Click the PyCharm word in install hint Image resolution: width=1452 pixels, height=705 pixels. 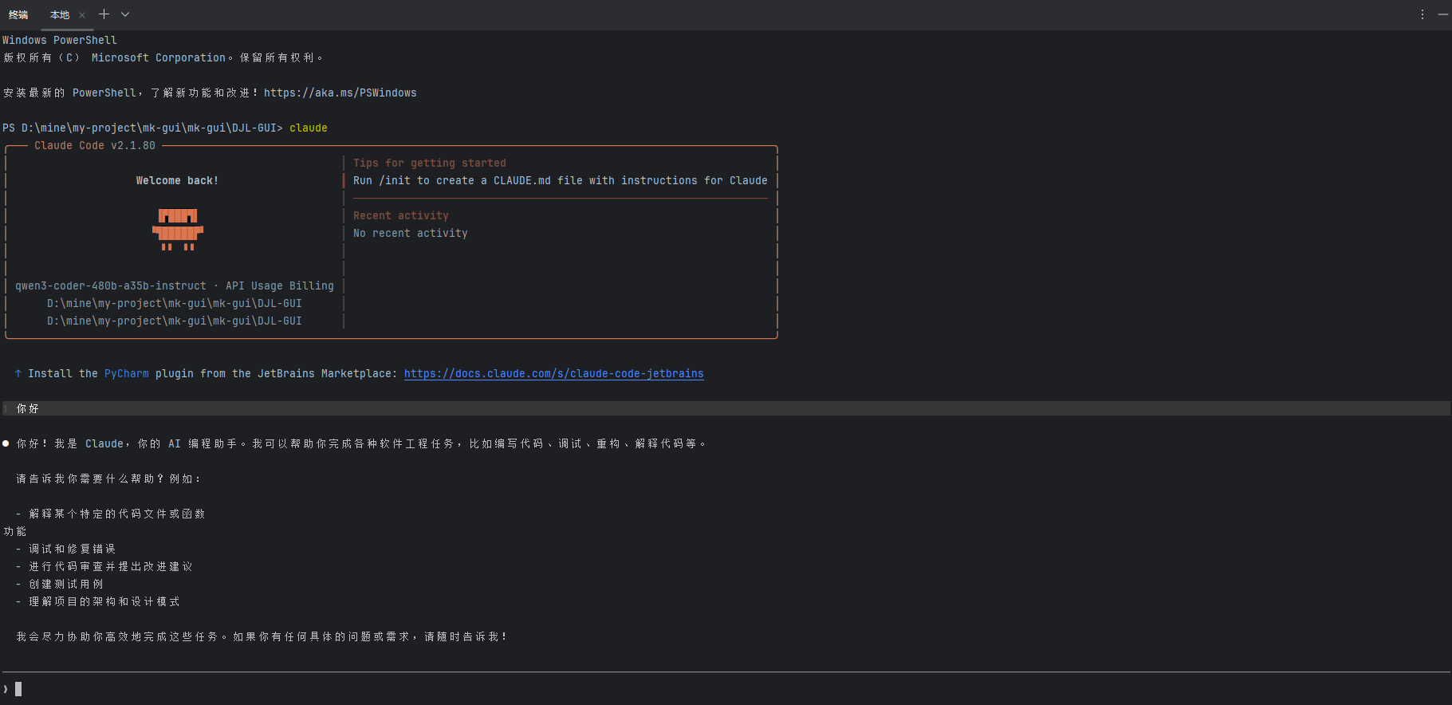pos(127,373)
